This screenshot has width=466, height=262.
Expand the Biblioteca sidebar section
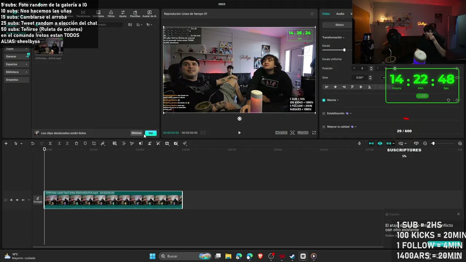pyautogui.click(x=16, y=72)
